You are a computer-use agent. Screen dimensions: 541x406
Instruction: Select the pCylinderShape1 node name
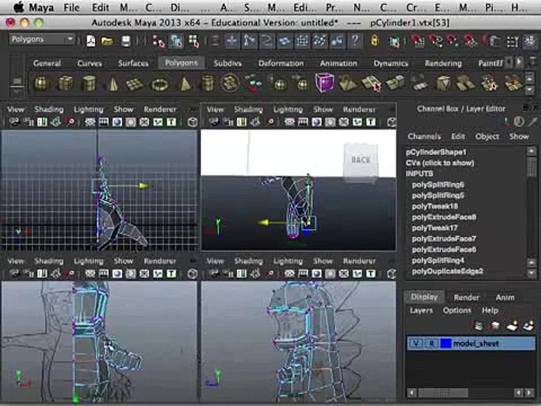(x=436, y=152)
